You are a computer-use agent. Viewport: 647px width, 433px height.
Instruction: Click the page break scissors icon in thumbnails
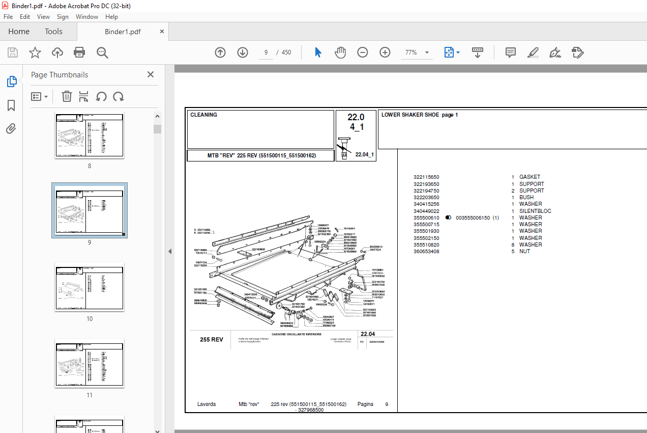click(x=84, y=96)
